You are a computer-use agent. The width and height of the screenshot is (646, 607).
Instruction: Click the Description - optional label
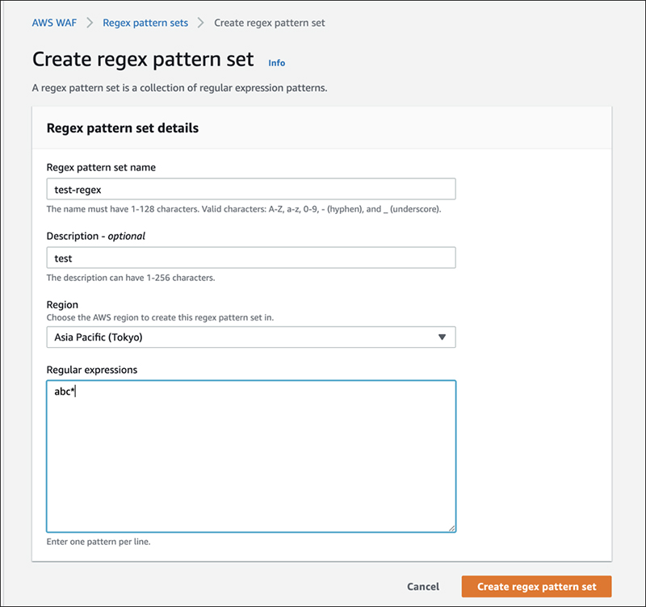pos(95,236)
